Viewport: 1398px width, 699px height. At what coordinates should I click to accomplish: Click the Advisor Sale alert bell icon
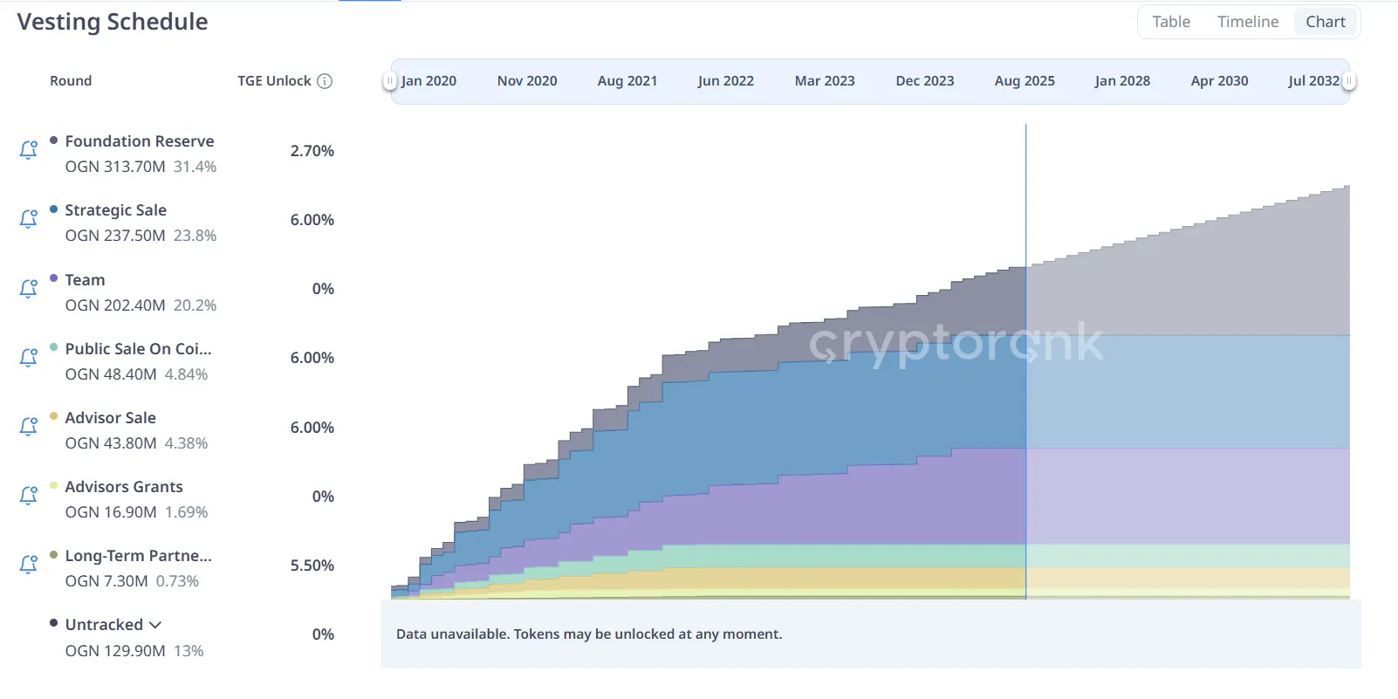pyautogui.click(x=29, y=427)
